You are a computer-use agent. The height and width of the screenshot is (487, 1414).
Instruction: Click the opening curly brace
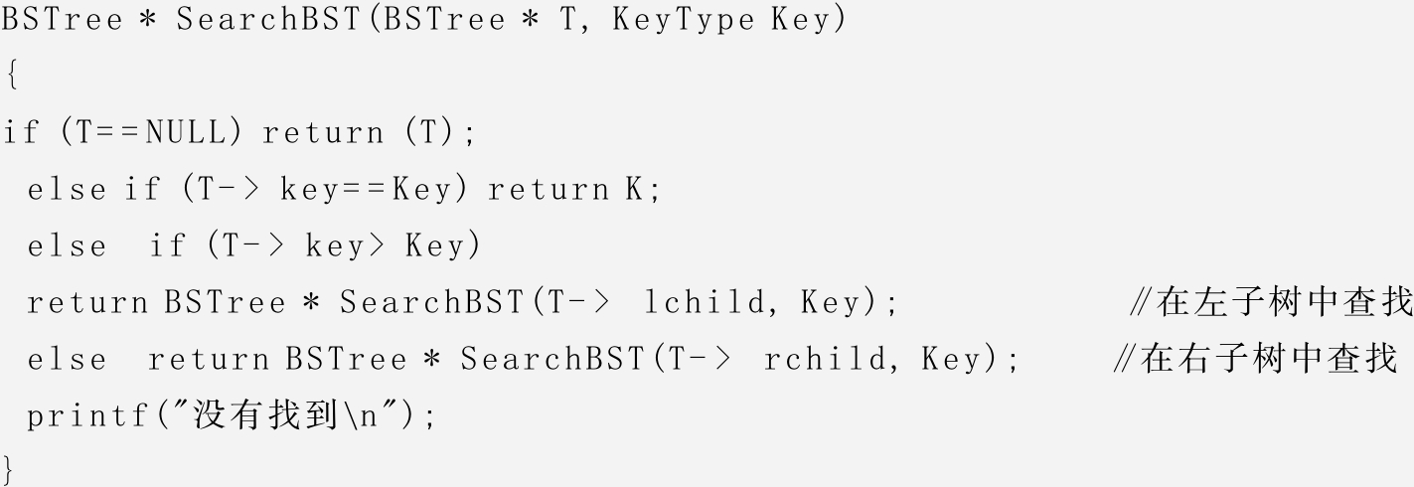10,76
